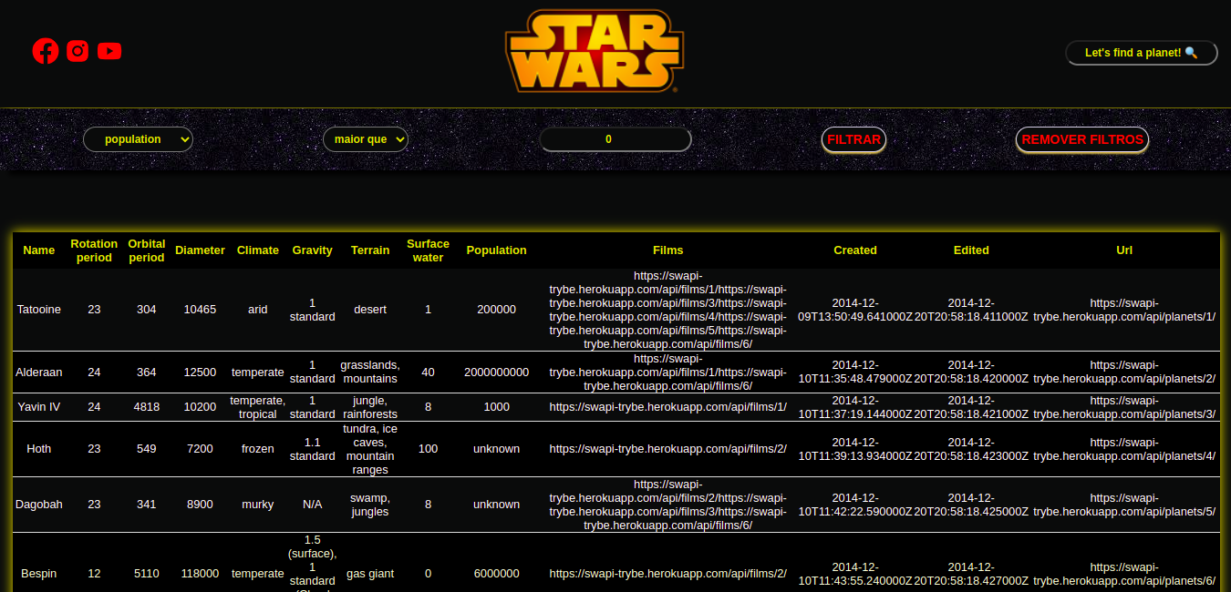Image resolution: width=1231 pixels, height=592 pixels.
Task: Click Dagobah's diameter 8900
Action: click(200, 505)
